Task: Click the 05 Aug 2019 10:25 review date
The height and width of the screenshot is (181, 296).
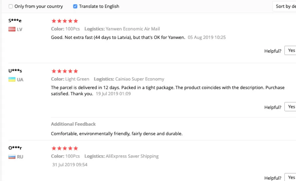Action: point(207,38)
